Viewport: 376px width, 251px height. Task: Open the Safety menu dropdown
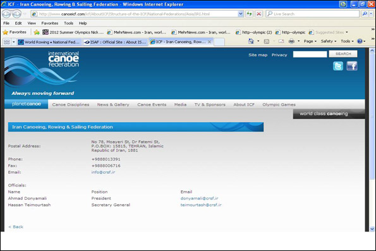pos(329,41)
